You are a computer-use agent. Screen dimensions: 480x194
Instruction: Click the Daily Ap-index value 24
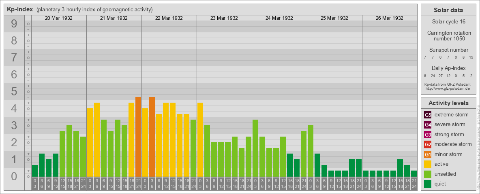[x=433, y=76]
